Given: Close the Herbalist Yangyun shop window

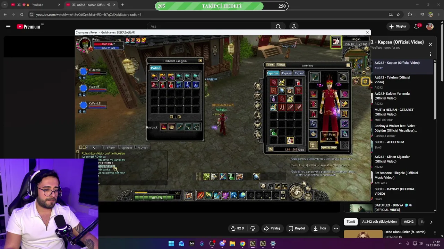Looking at the screenshot, I should click(200, 61).
